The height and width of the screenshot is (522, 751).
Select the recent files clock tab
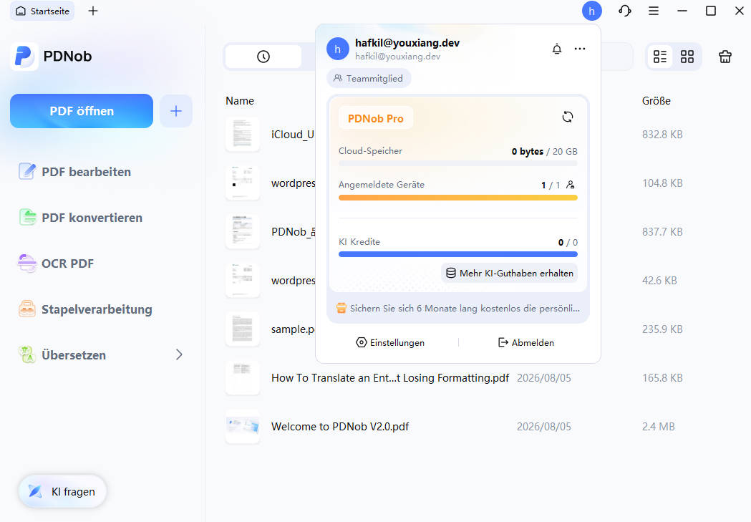263,57
